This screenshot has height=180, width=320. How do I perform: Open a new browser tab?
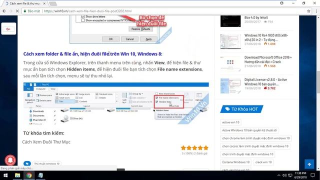click(x=53, y=3)
